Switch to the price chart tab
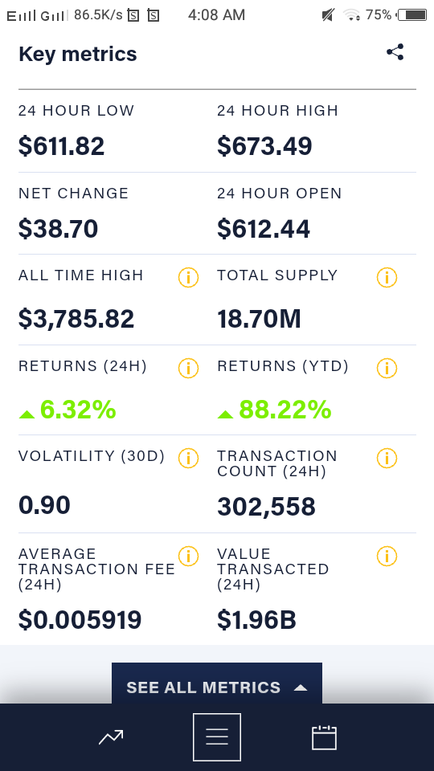 [111, 737]
